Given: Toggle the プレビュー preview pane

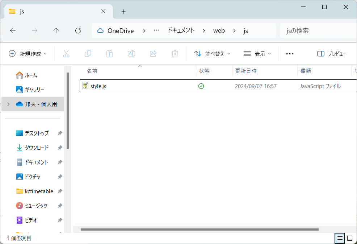Looking at the screenshot, I should point(332,54).
